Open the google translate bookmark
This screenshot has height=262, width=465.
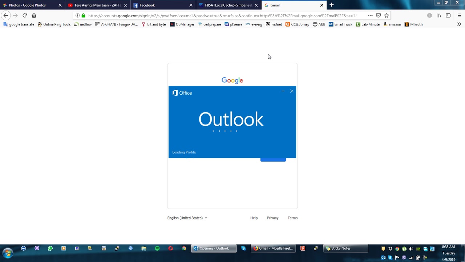click(x=19, y=24)
